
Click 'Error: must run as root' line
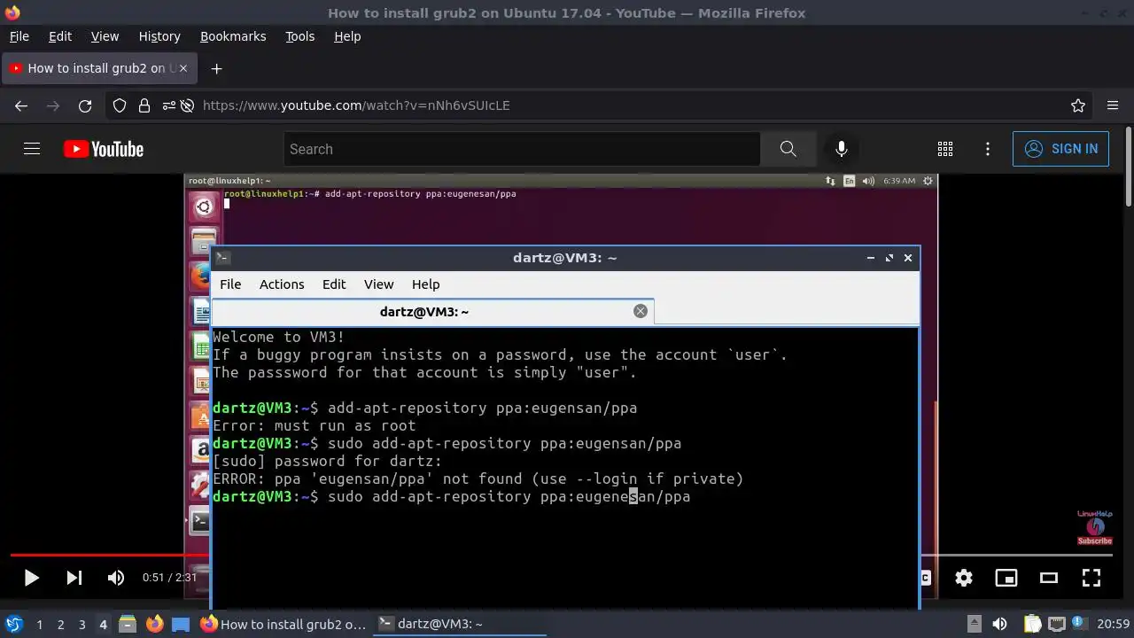click(315, 425)
